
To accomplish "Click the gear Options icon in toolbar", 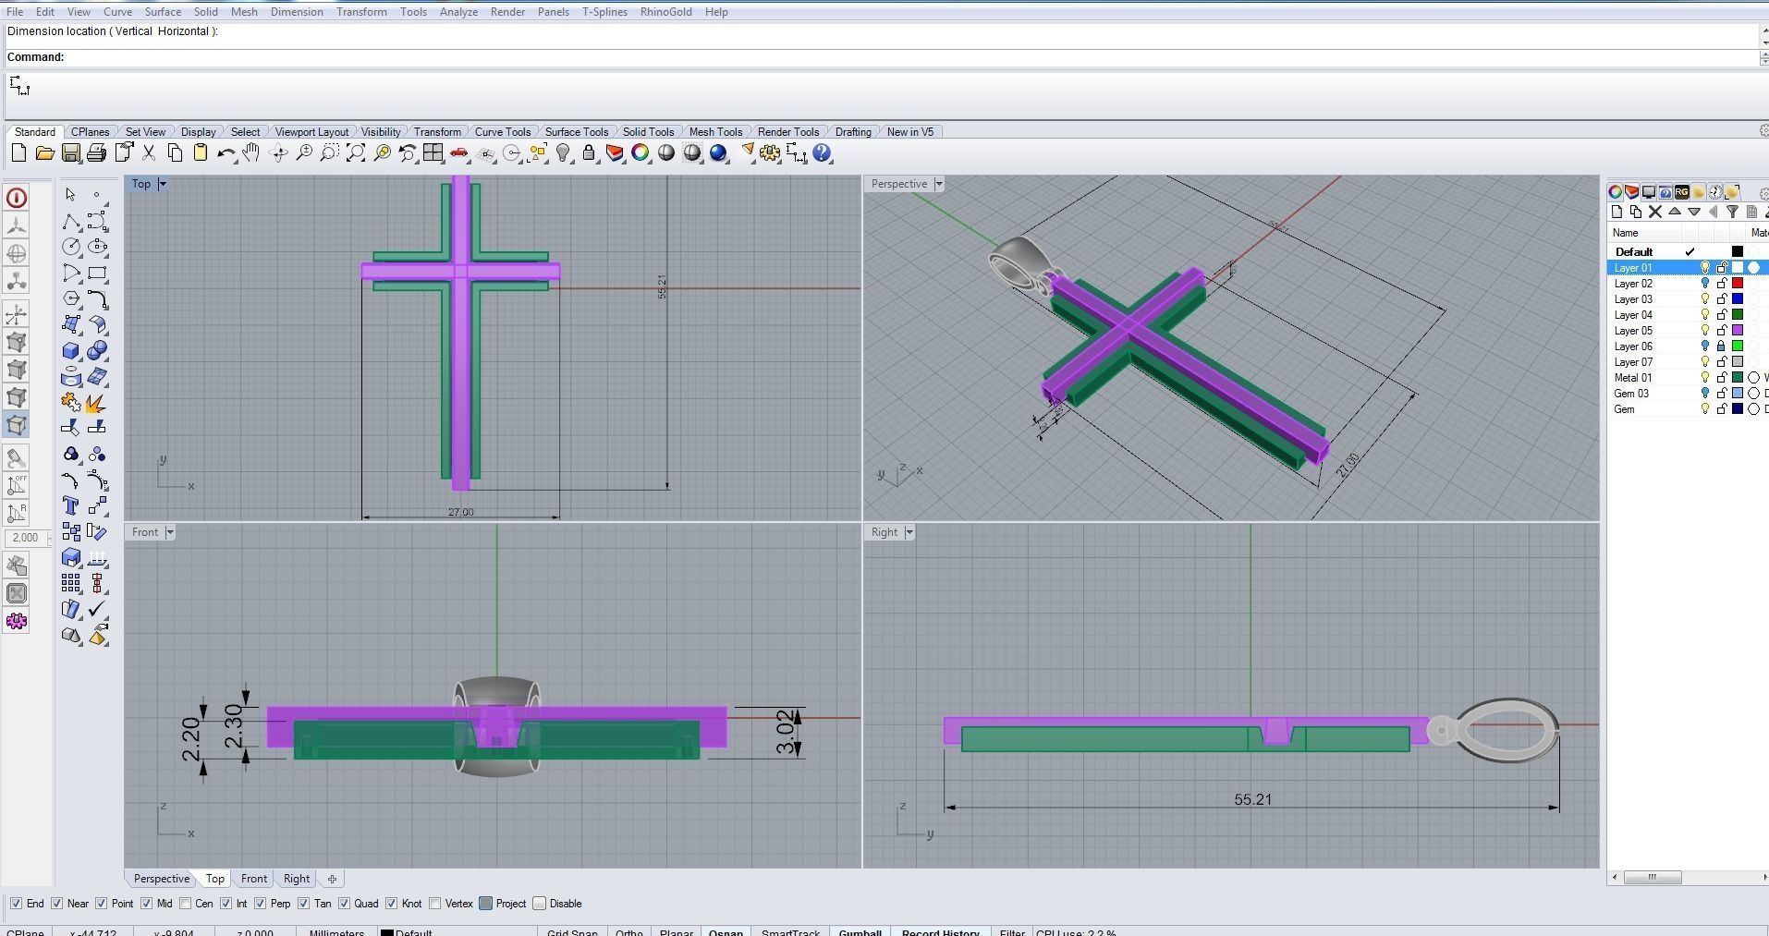I will (x=770, y=153).
